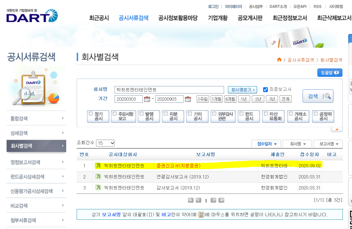
Task: Set period to 6개월
Action: pyautogui.click(x=230, y=99)
